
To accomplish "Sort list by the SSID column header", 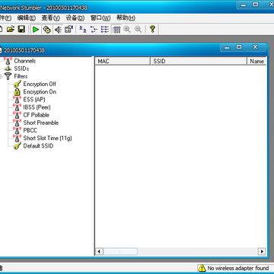I will pyautogui.click(x=199, y=61).
